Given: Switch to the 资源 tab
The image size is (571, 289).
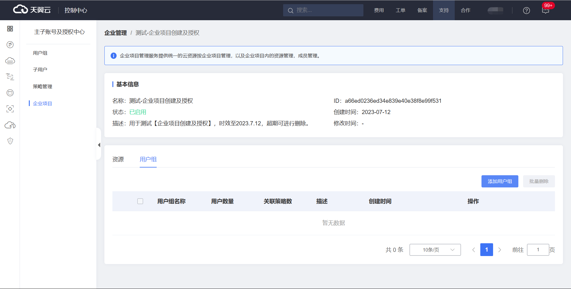Looking at the screenshot, I should point(118,159).
